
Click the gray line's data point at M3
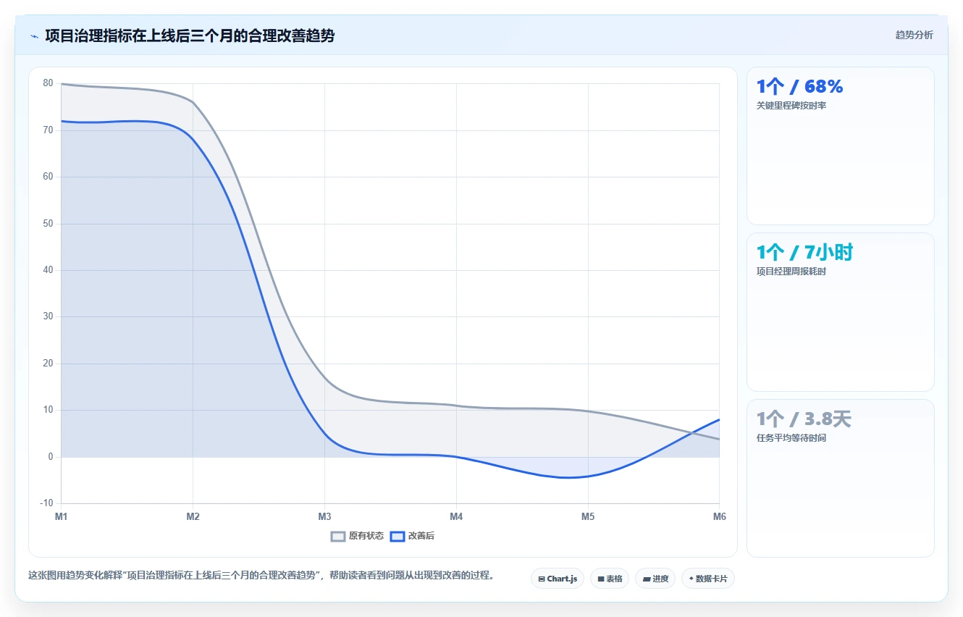coord(324,379)
